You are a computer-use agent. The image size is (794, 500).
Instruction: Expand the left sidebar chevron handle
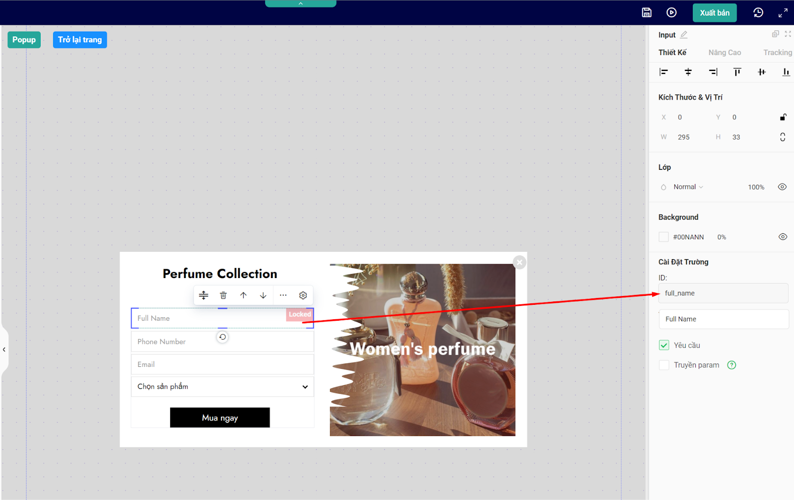(4, 350)
